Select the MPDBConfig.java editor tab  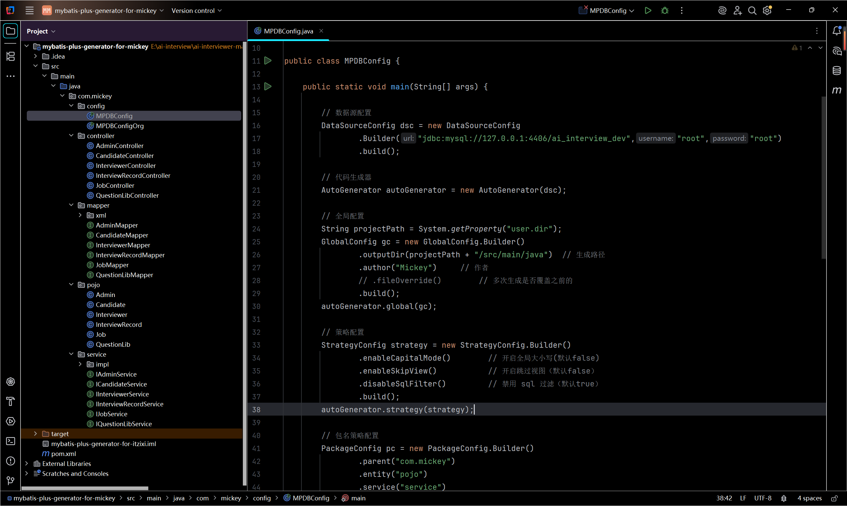pyautogui.click(x=288, y=31)
